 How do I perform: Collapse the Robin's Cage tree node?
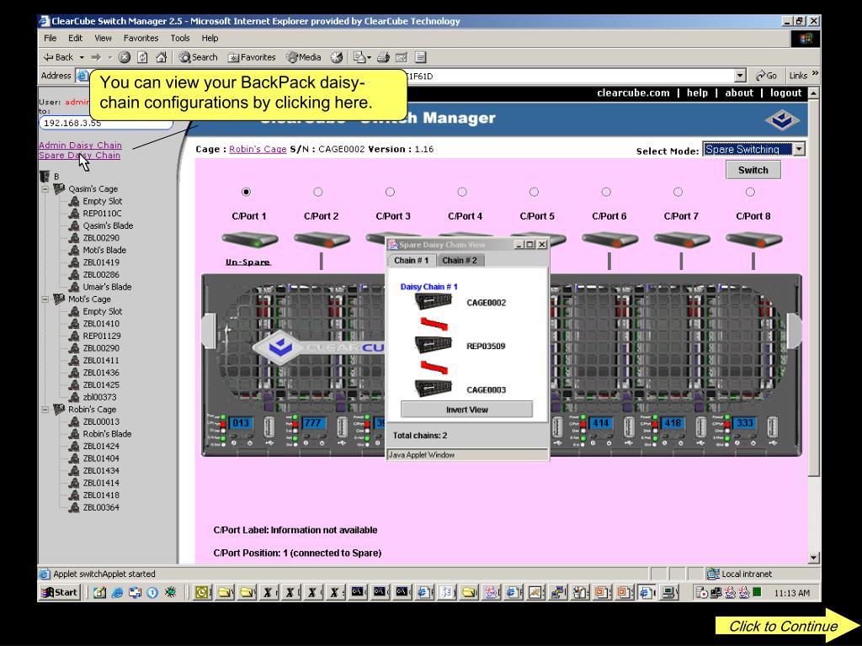pos(45,410)
